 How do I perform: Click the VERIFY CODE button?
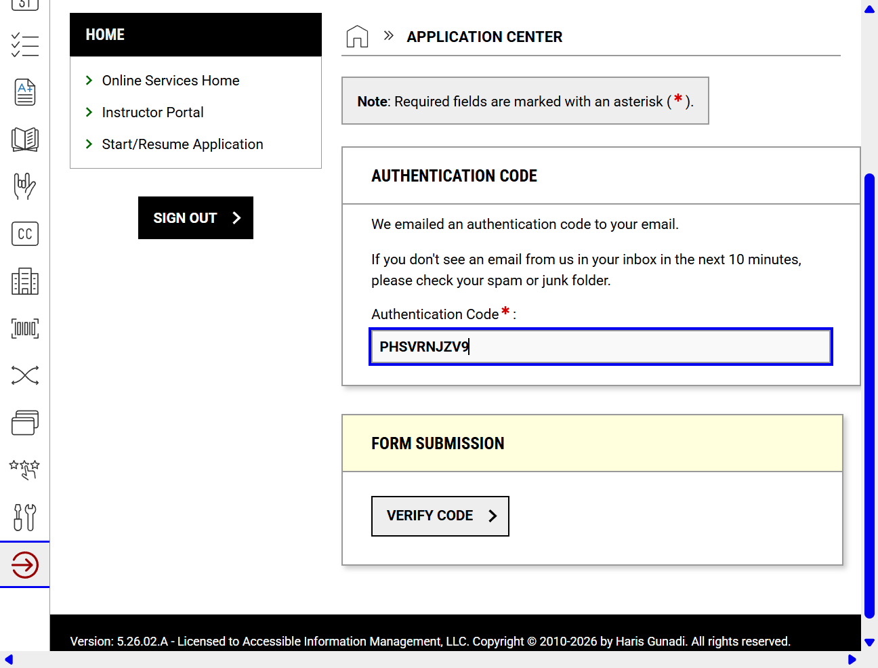point(440,516)
